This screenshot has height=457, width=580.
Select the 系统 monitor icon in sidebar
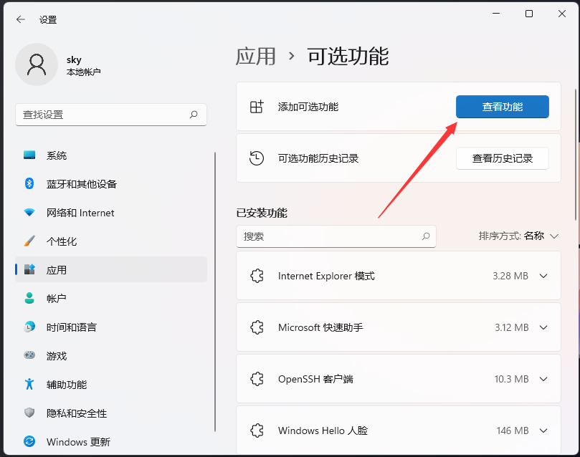29,155
